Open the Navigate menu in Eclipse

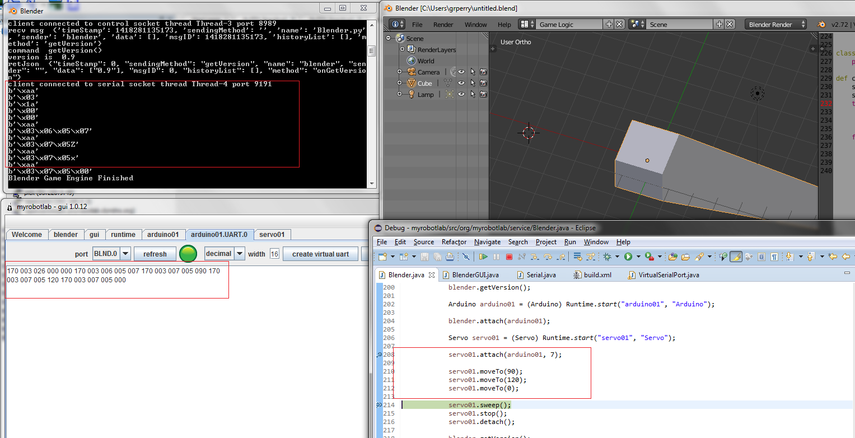coord(487,242)
